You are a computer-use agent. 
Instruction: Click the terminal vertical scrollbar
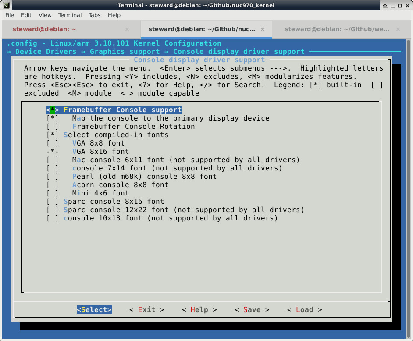tap(409, 189)
